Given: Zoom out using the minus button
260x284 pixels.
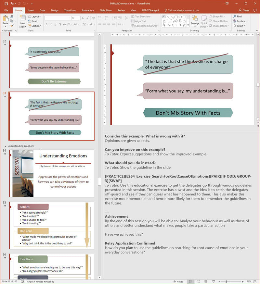Looking at the screenshot, I should point(219,281).
